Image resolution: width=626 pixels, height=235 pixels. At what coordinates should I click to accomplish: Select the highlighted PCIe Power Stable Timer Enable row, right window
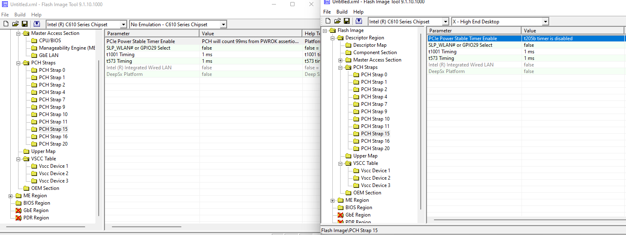click(526, 39)
